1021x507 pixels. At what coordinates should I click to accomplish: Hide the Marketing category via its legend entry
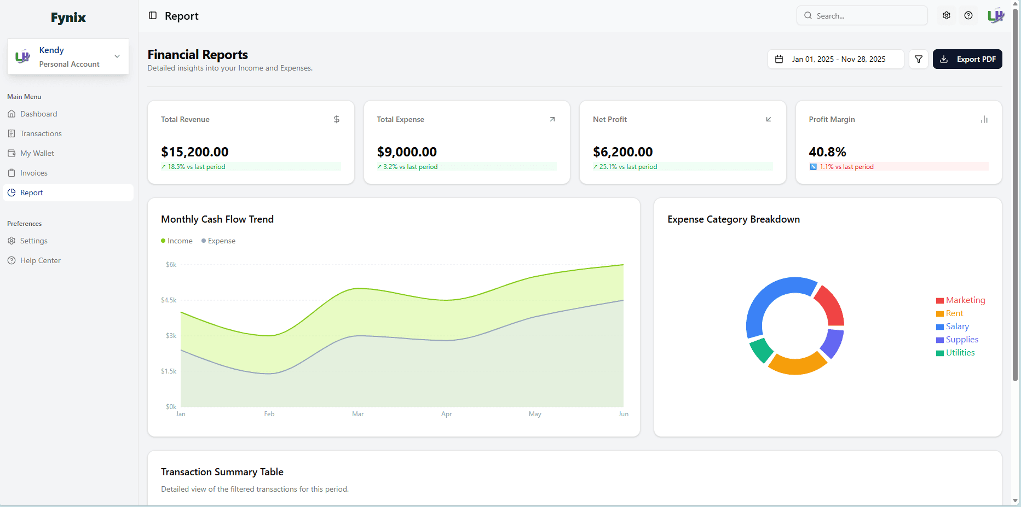click(961, 300)
